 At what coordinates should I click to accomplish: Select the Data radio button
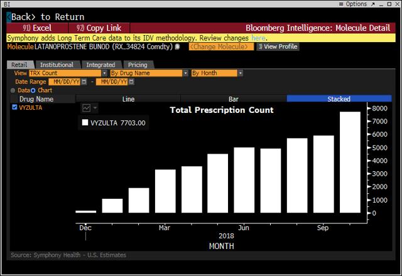pos(13,90)
